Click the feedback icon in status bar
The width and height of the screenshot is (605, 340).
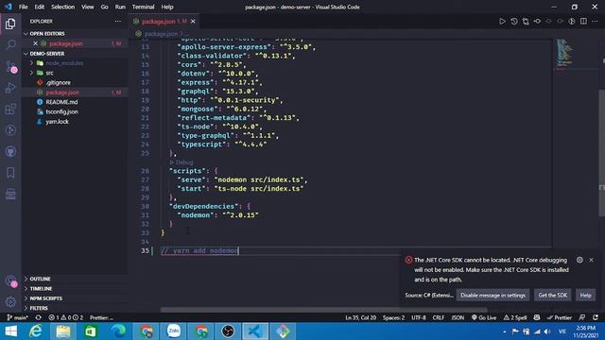[x=582, y=317]
